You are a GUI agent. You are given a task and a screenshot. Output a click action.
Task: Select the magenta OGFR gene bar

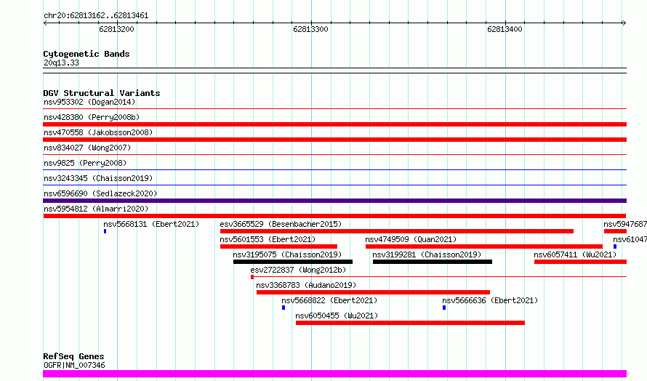(334, 374)
